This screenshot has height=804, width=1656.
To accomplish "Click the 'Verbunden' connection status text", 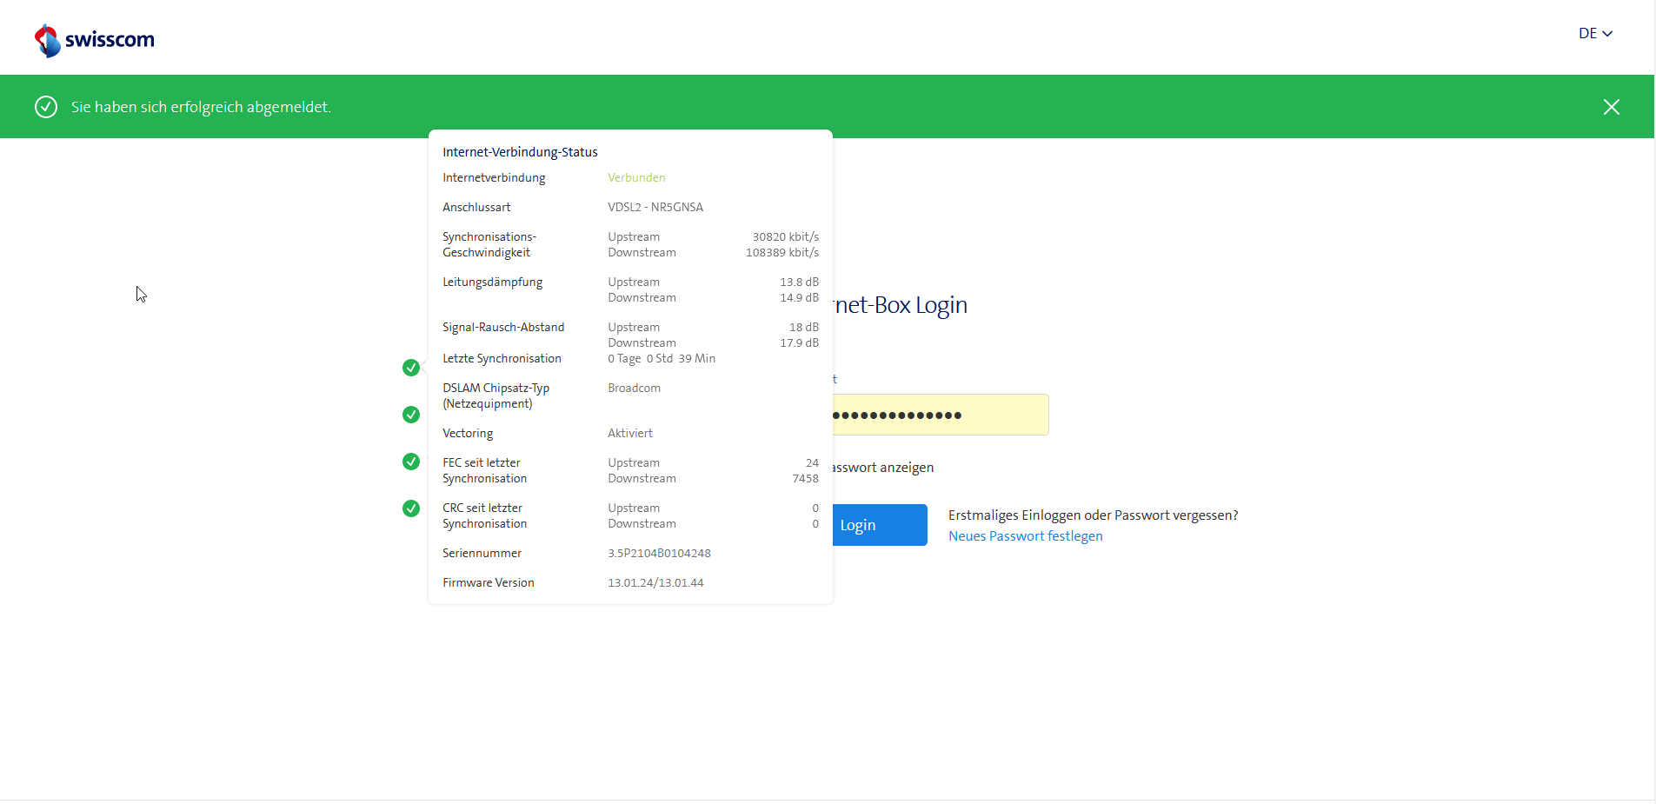I will (x=636, y=178).
